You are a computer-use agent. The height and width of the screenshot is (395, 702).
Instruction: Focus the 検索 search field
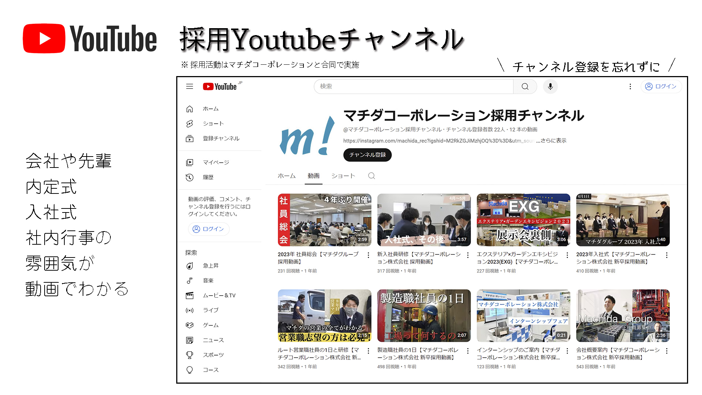(414, 87)
